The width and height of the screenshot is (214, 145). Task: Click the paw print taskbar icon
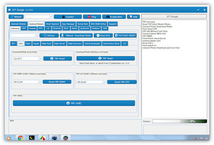pos(55,138)
